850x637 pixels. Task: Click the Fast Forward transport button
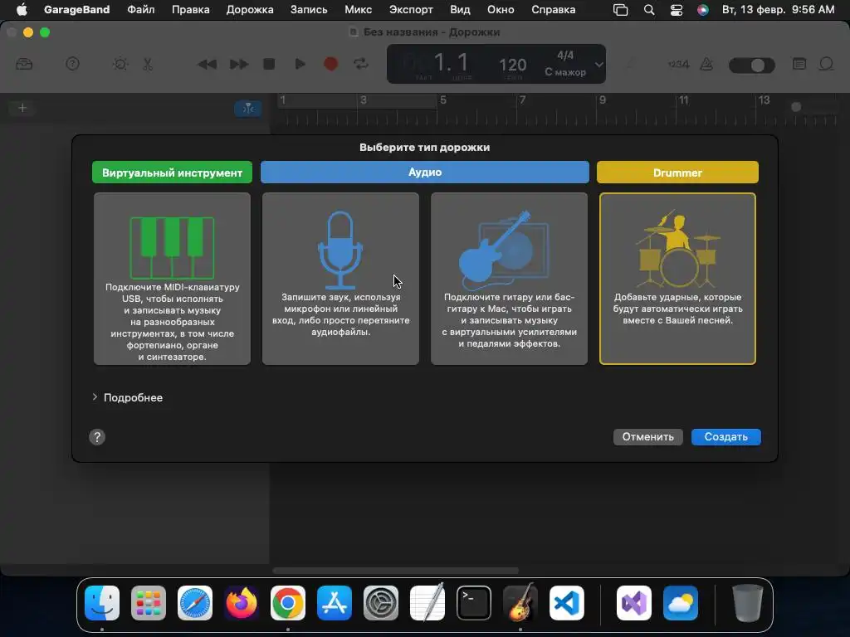click(238, 65)
